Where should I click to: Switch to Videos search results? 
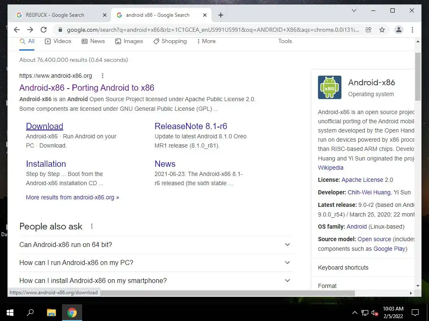(x=58, y=41)
